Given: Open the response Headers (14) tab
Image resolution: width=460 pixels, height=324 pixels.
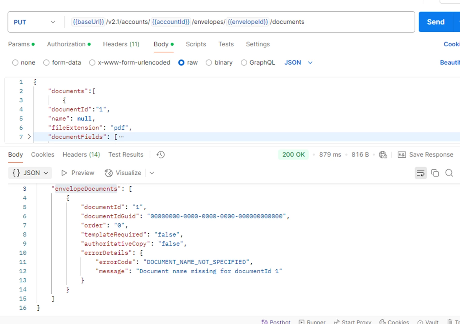Looking at the screenshot, I should click(81, 154).
